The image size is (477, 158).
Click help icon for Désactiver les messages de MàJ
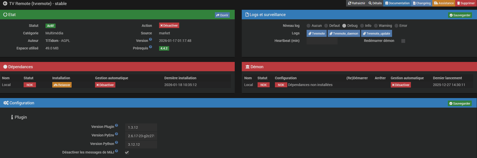(117, 151)
